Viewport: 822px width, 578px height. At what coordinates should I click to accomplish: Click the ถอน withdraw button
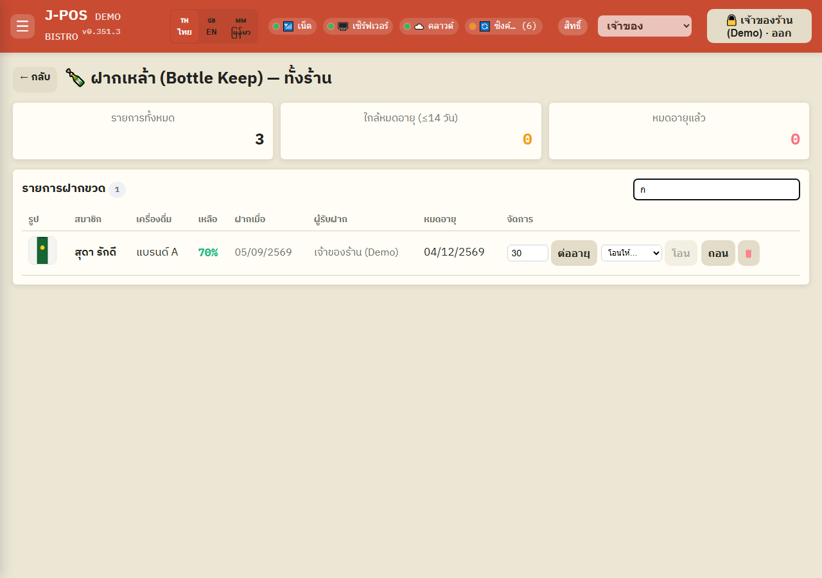click(718, 253)
